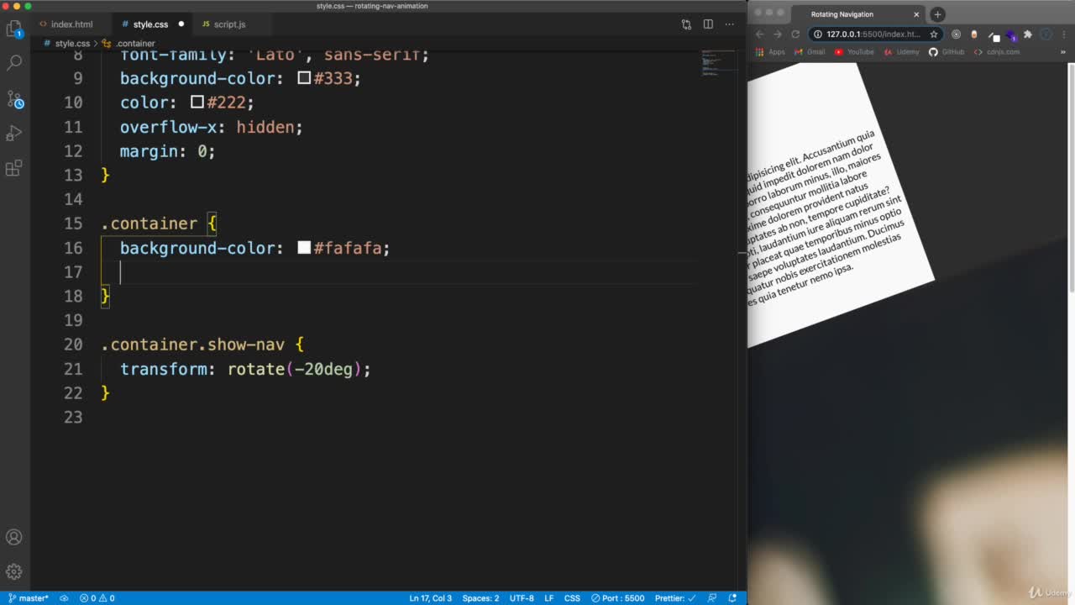Change Spaces: 2 indentation setting

click(x=480, y=598)
